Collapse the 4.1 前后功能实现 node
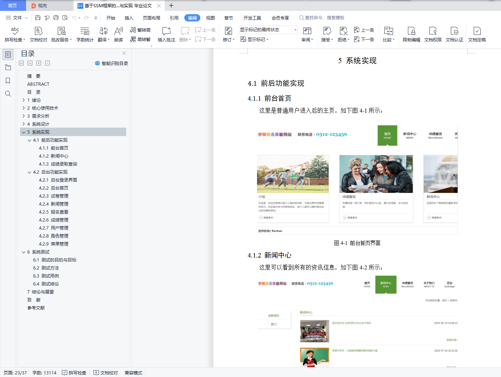Viewport: 501px width, 377px height. (29, 140)
